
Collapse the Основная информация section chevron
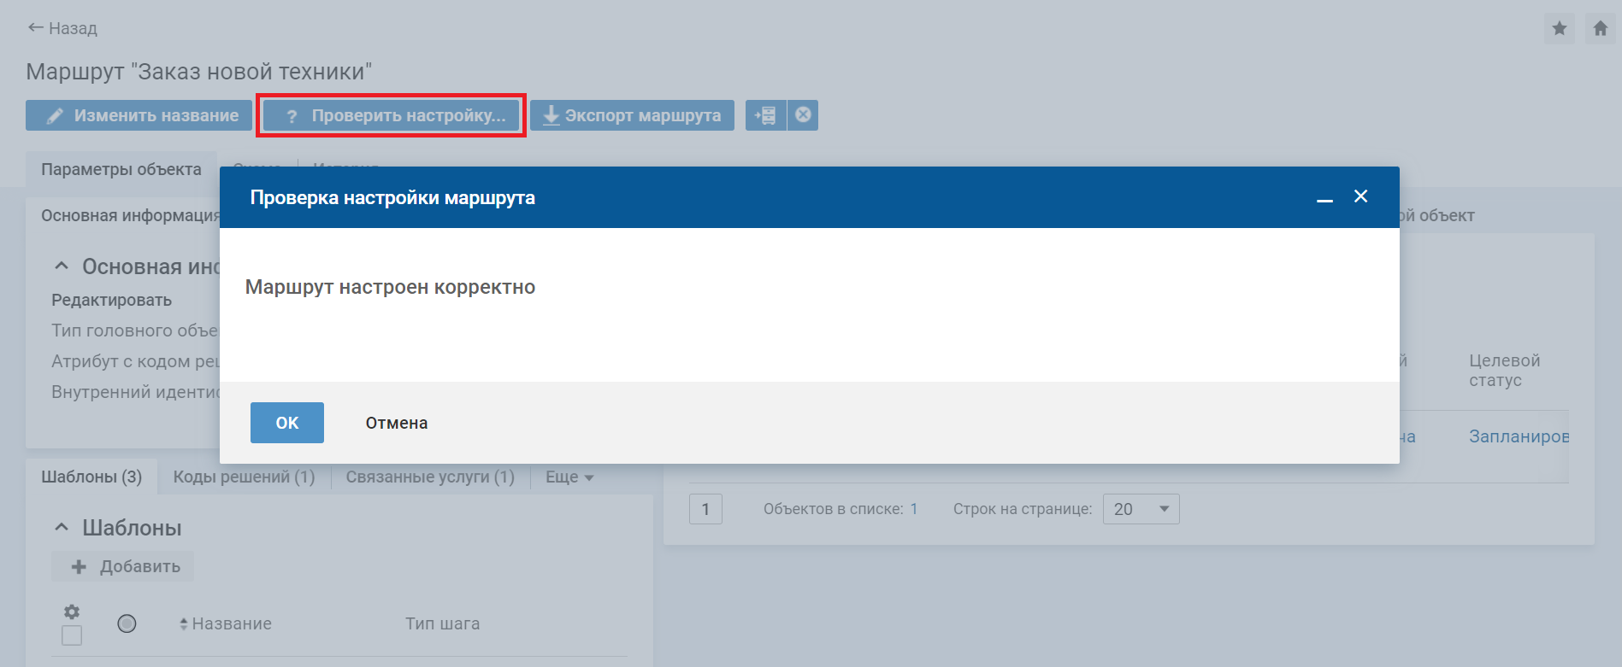[62, 266]
